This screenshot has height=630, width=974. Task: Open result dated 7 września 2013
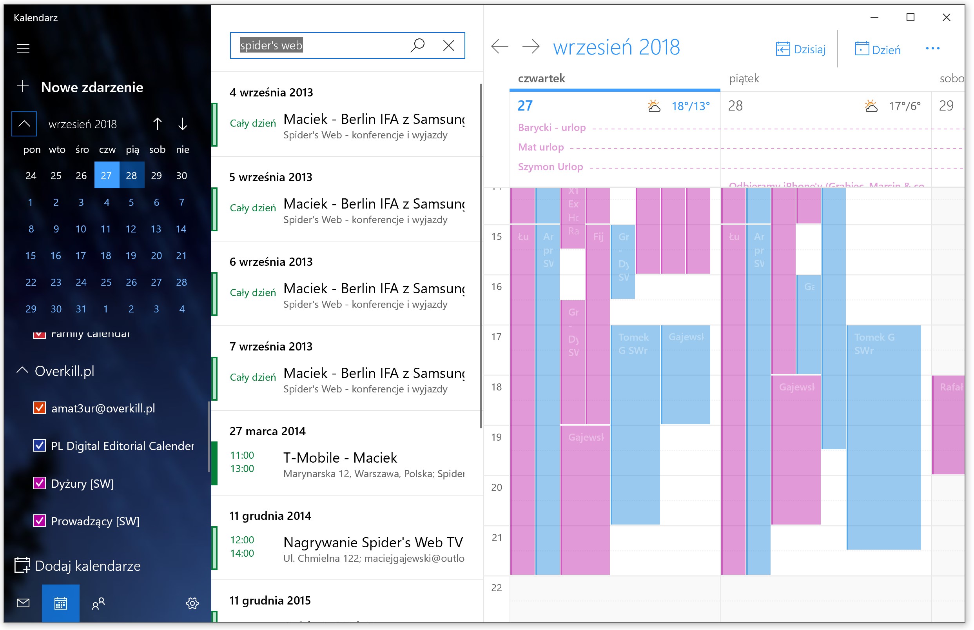(347, 369)
